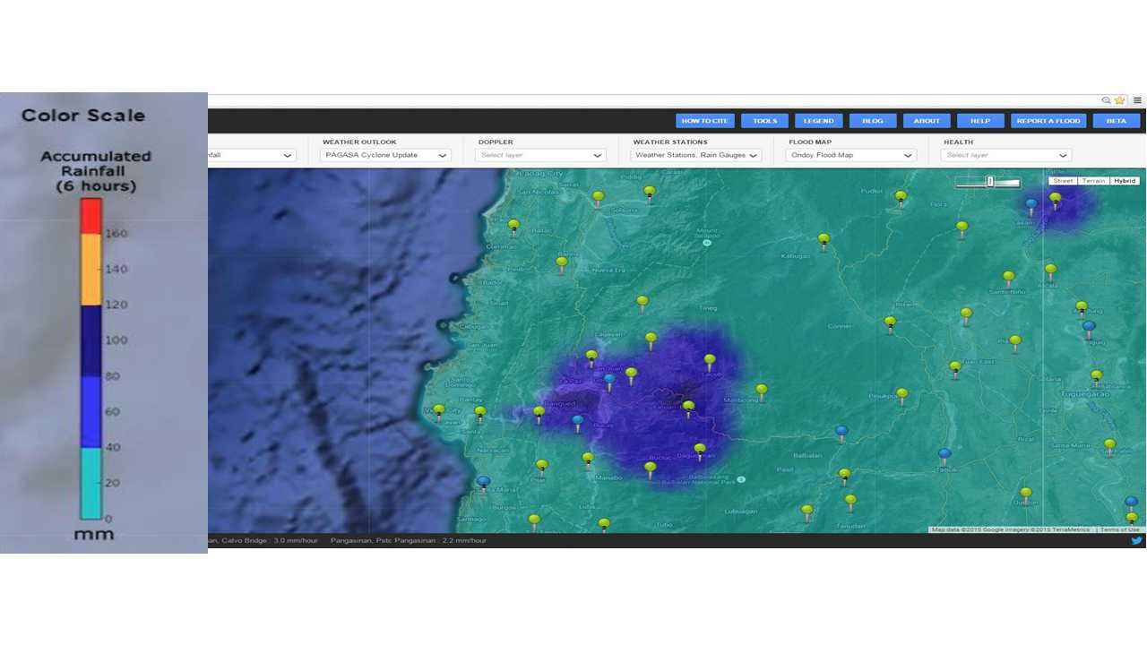Click the green pin near Kabugao

(823, 239)
